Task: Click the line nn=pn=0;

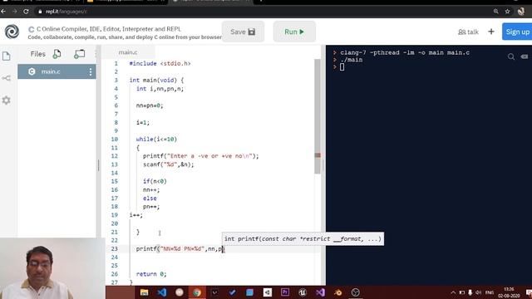Action: coord(150,105)
